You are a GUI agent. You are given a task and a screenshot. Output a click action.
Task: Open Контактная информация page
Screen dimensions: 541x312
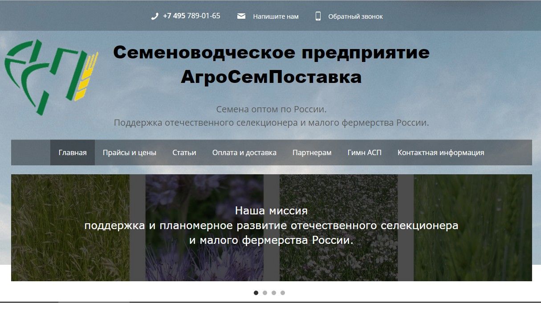(441, 152)
